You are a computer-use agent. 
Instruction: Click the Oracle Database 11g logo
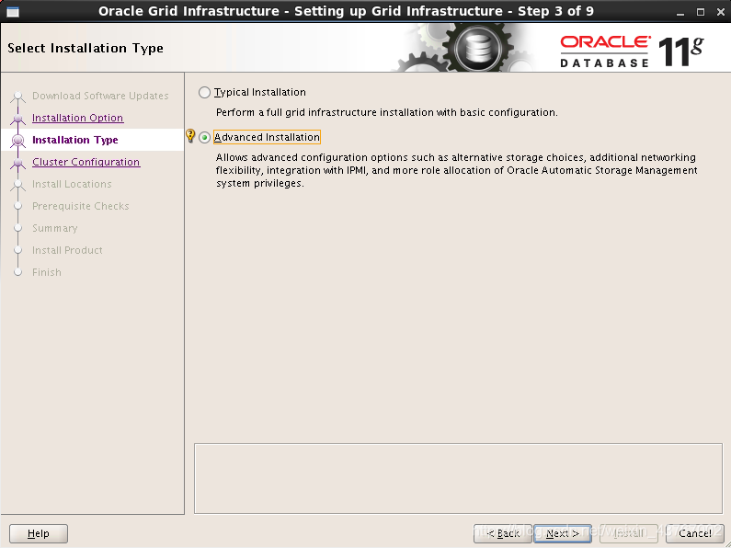pyautogui.click(x=632, y=51)
